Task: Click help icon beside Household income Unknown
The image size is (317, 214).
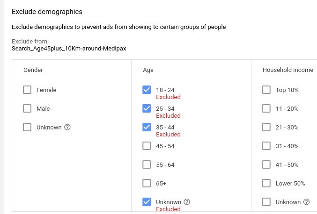Action: 306,202
